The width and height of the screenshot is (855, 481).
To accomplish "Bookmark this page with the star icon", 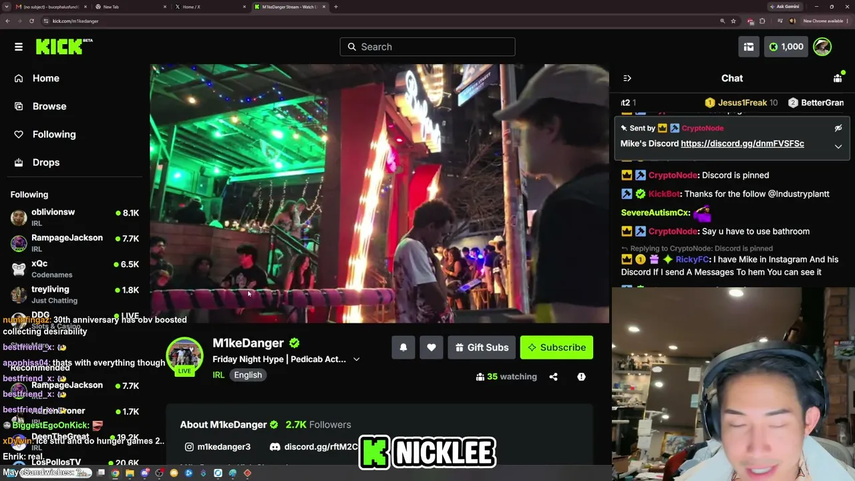I will (x=733, y=21).
